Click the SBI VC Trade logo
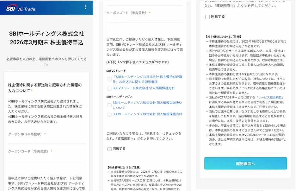296x191 pixels. tap(20, 8)
